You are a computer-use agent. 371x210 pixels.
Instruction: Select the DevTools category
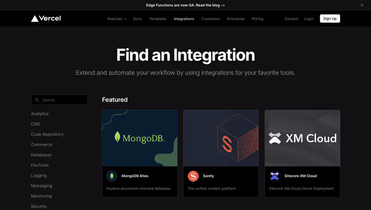click(x=40, y=165)
